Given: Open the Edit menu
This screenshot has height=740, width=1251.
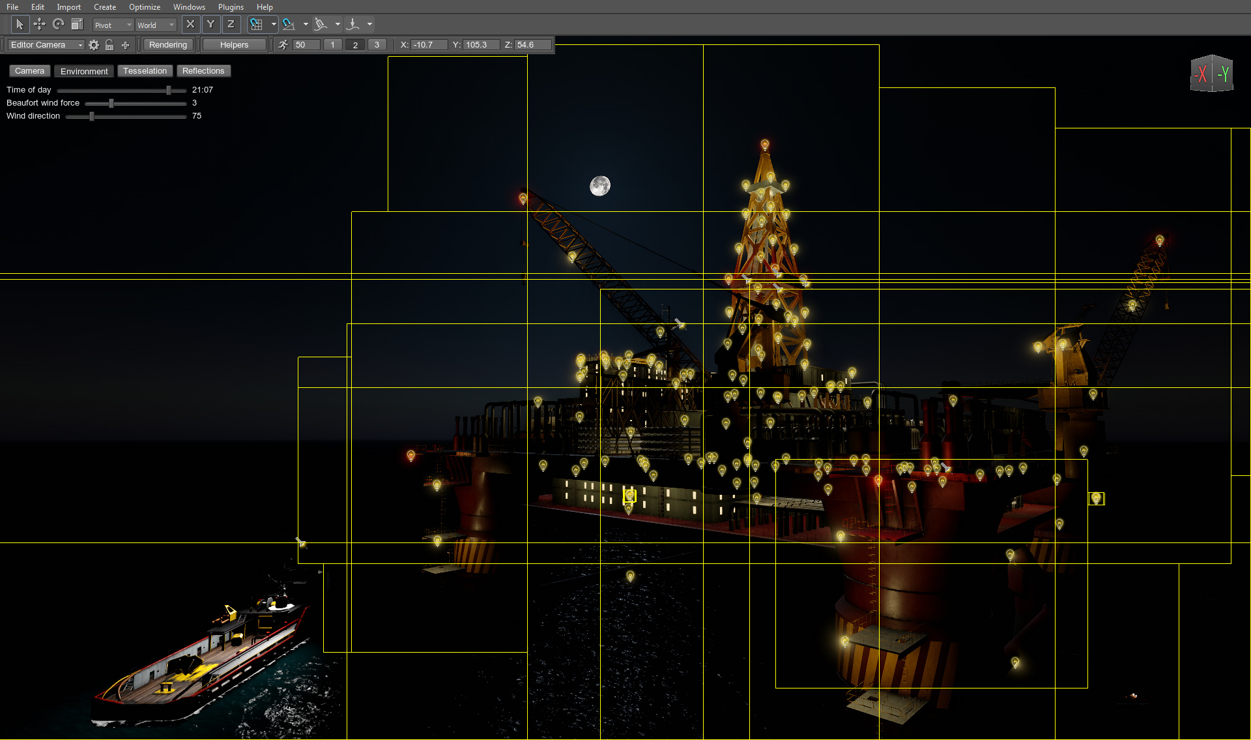Looking at the screenshot, I should pos(38,7).
